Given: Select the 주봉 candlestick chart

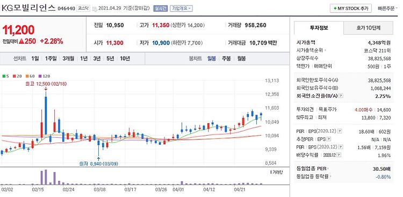Looking at the screenshot, I should [226, 59].
